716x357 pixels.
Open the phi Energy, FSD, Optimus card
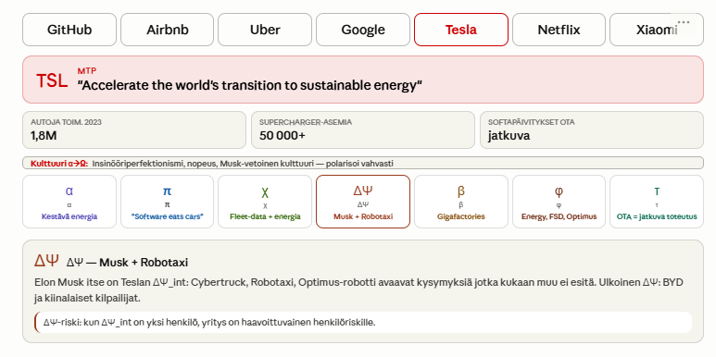pos(559,202)
